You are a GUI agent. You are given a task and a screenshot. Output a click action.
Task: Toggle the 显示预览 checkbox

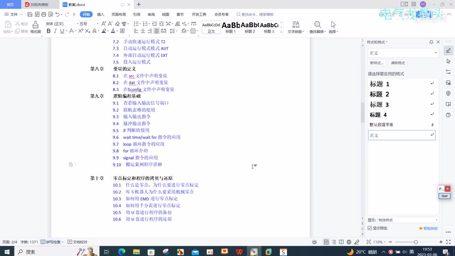tap(370, 228)
